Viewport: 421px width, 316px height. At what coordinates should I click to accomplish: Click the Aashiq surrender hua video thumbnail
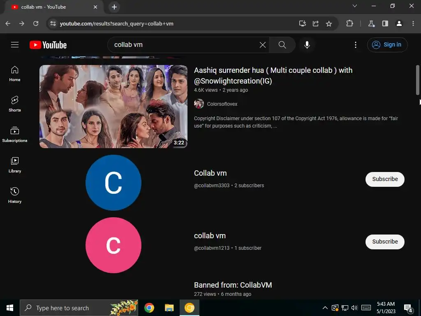click(113, 107)
